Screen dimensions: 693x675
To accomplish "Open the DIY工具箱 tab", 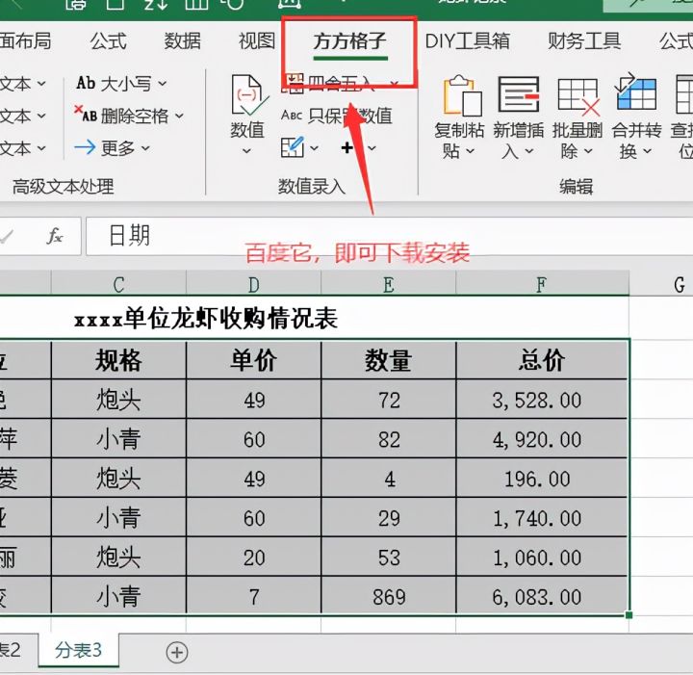I will (467, 41).
